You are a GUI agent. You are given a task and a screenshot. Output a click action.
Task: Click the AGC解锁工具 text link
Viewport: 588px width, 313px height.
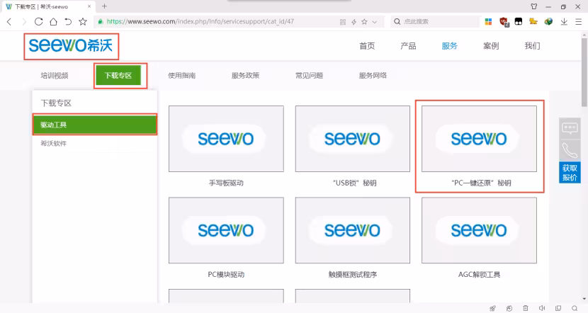pyautogui.click(x=479, y=274)
